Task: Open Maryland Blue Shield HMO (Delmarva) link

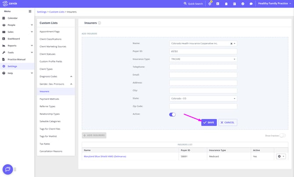Action: pos(105,156)
